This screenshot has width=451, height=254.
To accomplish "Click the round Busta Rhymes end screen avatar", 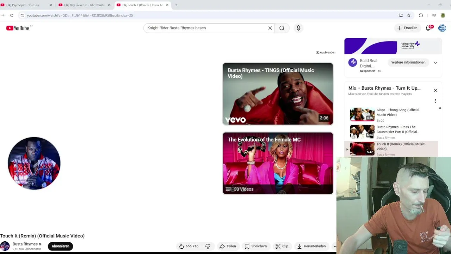I will coord(34,163).
